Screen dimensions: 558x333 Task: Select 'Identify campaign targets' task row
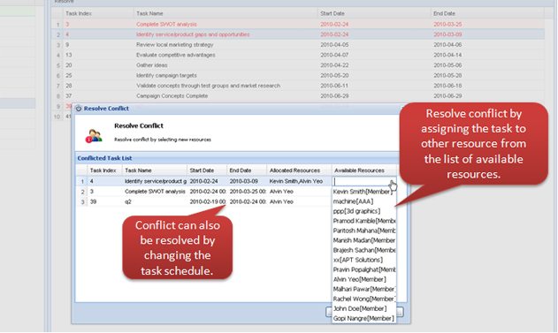[x=298, y=76]
